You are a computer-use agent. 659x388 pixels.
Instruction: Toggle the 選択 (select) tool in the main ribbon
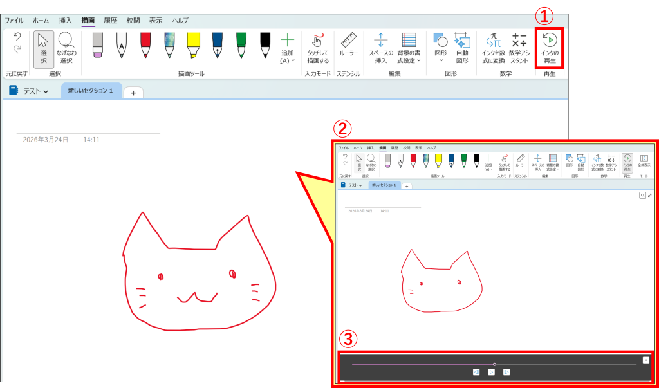coord(44,48)
